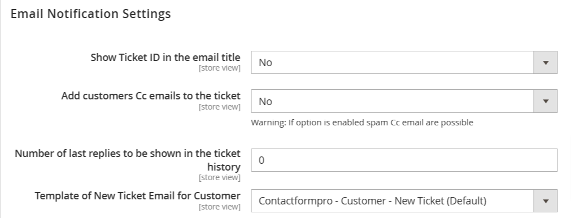Open the Show Ticket ID in email title dropdown

pos(404,63)
